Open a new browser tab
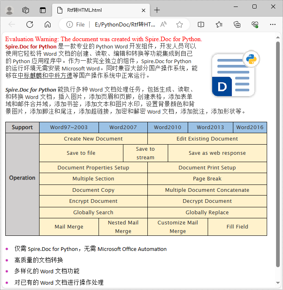Screen dimensions: 283x290 tap(157, 10)
